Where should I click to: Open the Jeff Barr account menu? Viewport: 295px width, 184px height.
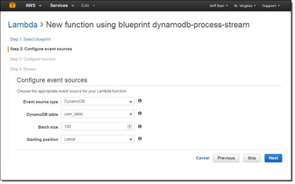point(219,6)
